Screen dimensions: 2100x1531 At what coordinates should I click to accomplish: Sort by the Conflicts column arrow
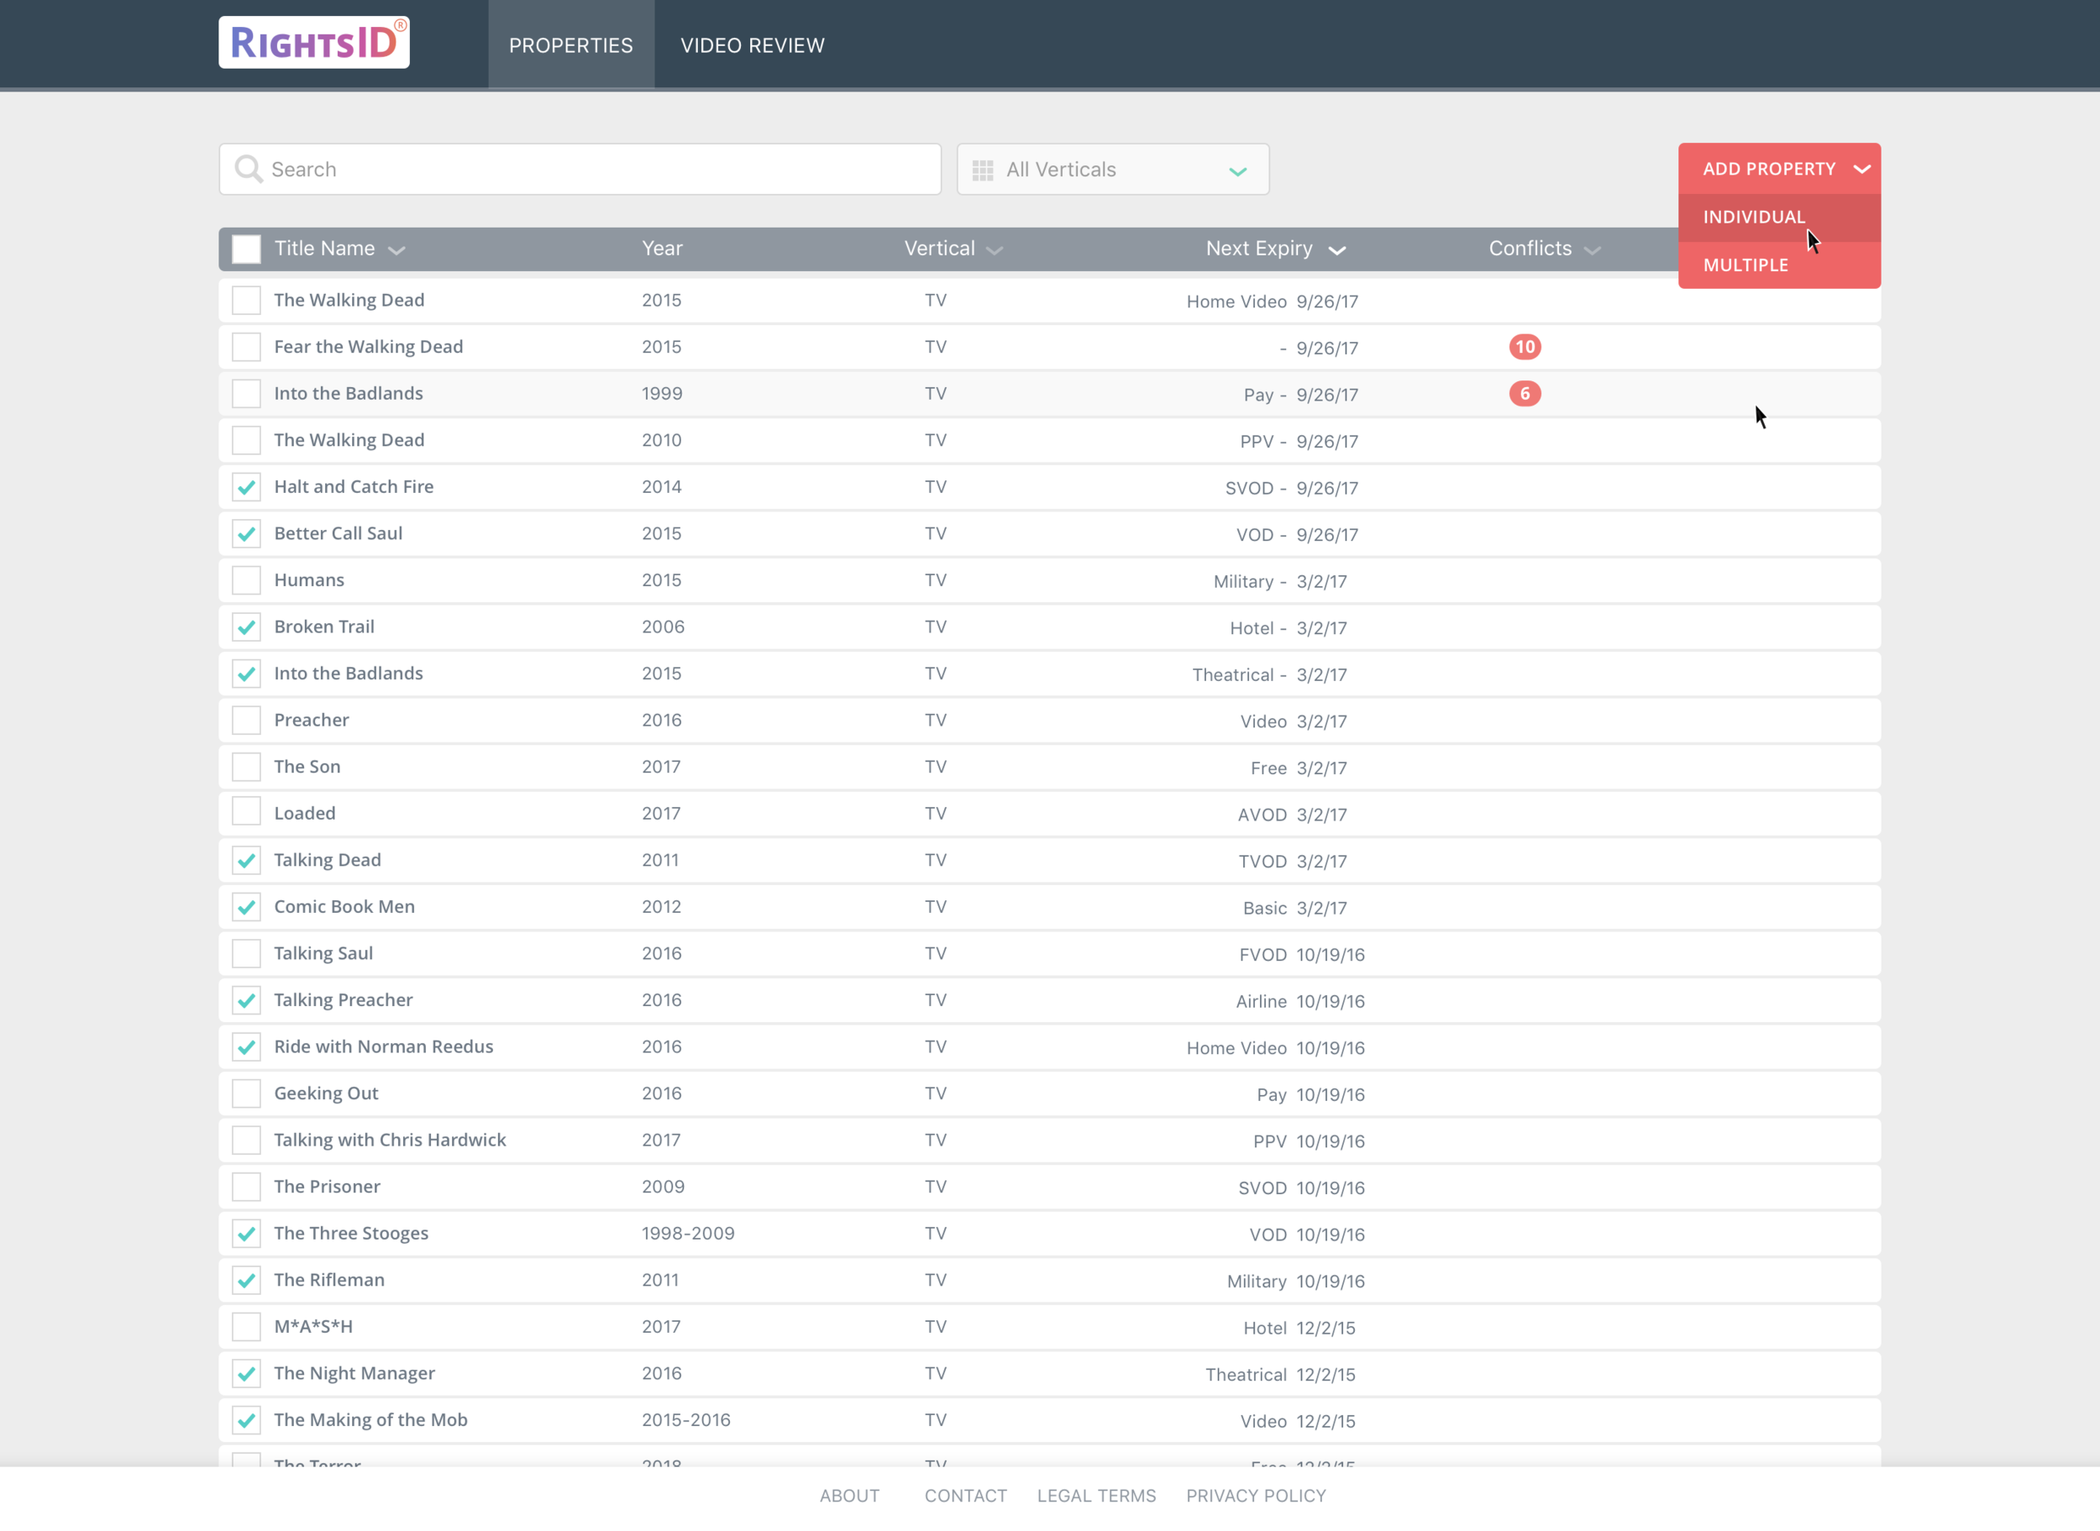coord(1592,250)
